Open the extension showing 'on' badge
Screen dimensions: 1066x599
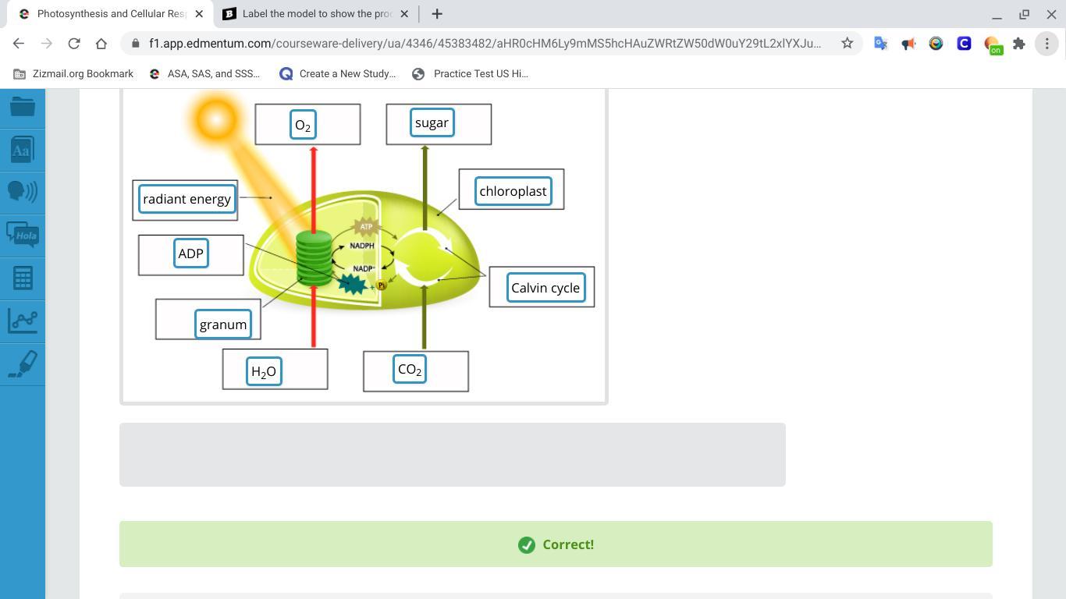(x=992, y=44)
